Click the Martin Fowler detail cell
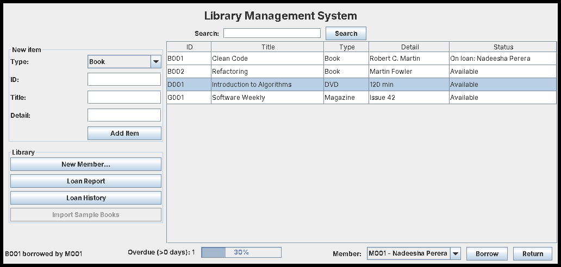 [409, 72]
